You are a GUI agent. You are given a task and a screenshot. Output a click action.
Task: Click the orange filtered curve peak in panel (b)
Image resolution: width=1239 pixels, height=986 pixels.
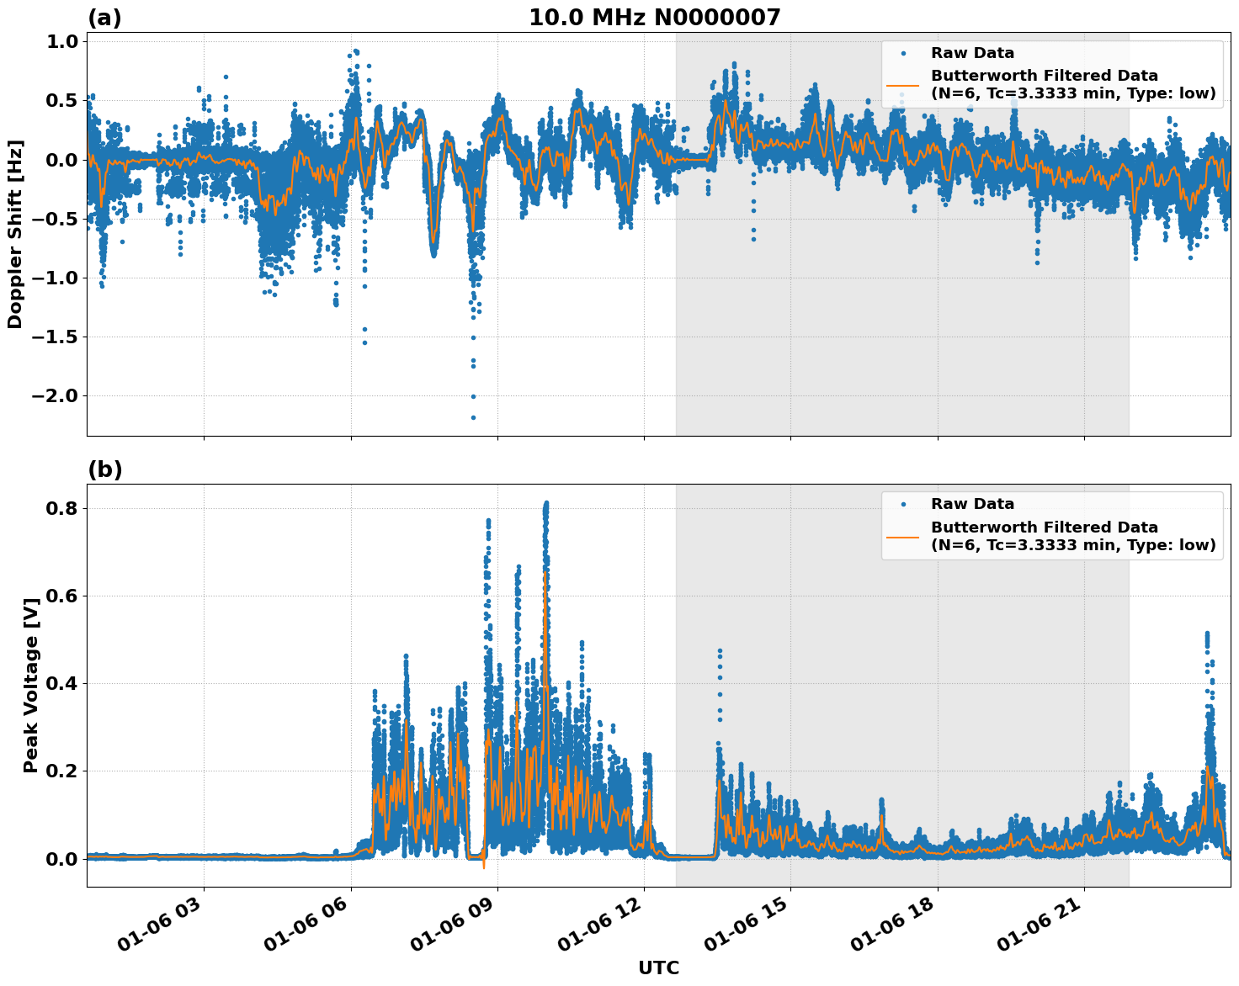click(x=548, y=572)
